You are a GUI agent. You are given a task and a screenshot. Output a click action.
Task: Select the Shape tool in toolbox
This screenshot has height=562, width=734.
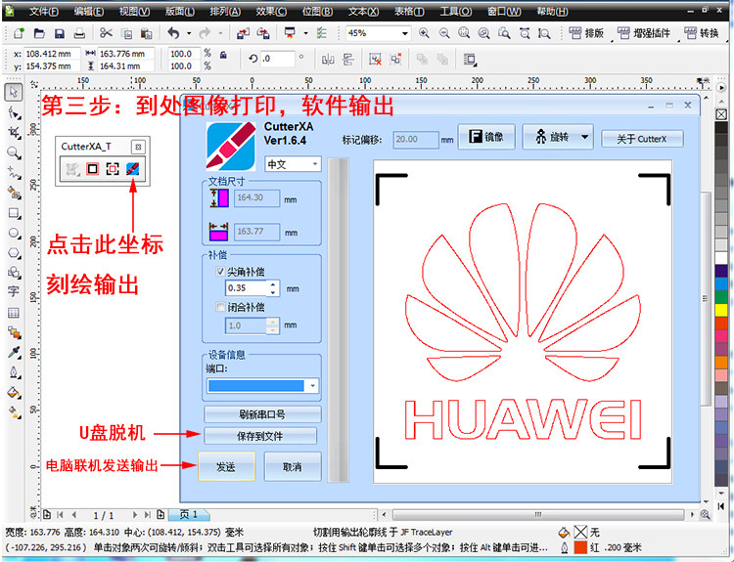[14, 113]
